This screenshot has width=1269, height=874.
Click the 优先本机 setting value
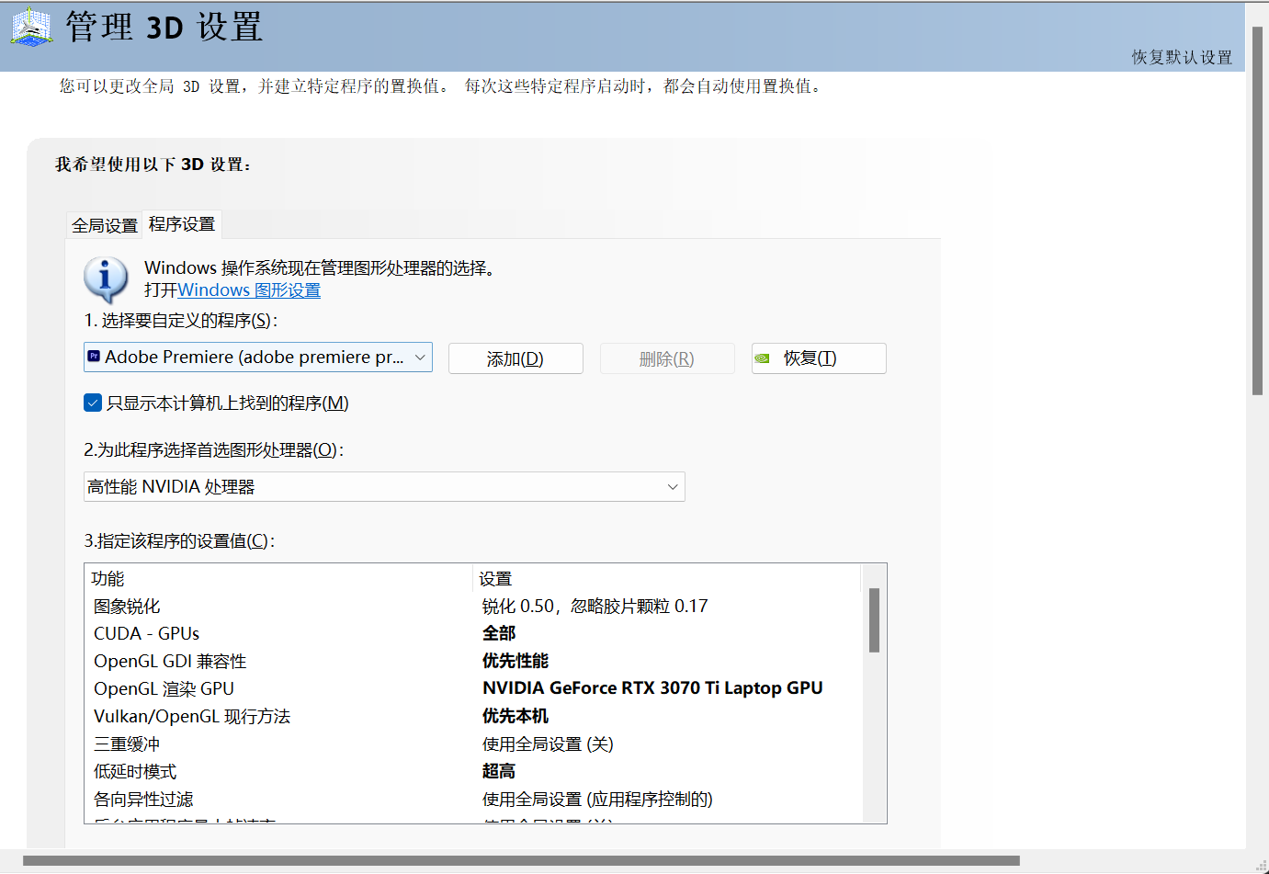(x=516, y=717)
